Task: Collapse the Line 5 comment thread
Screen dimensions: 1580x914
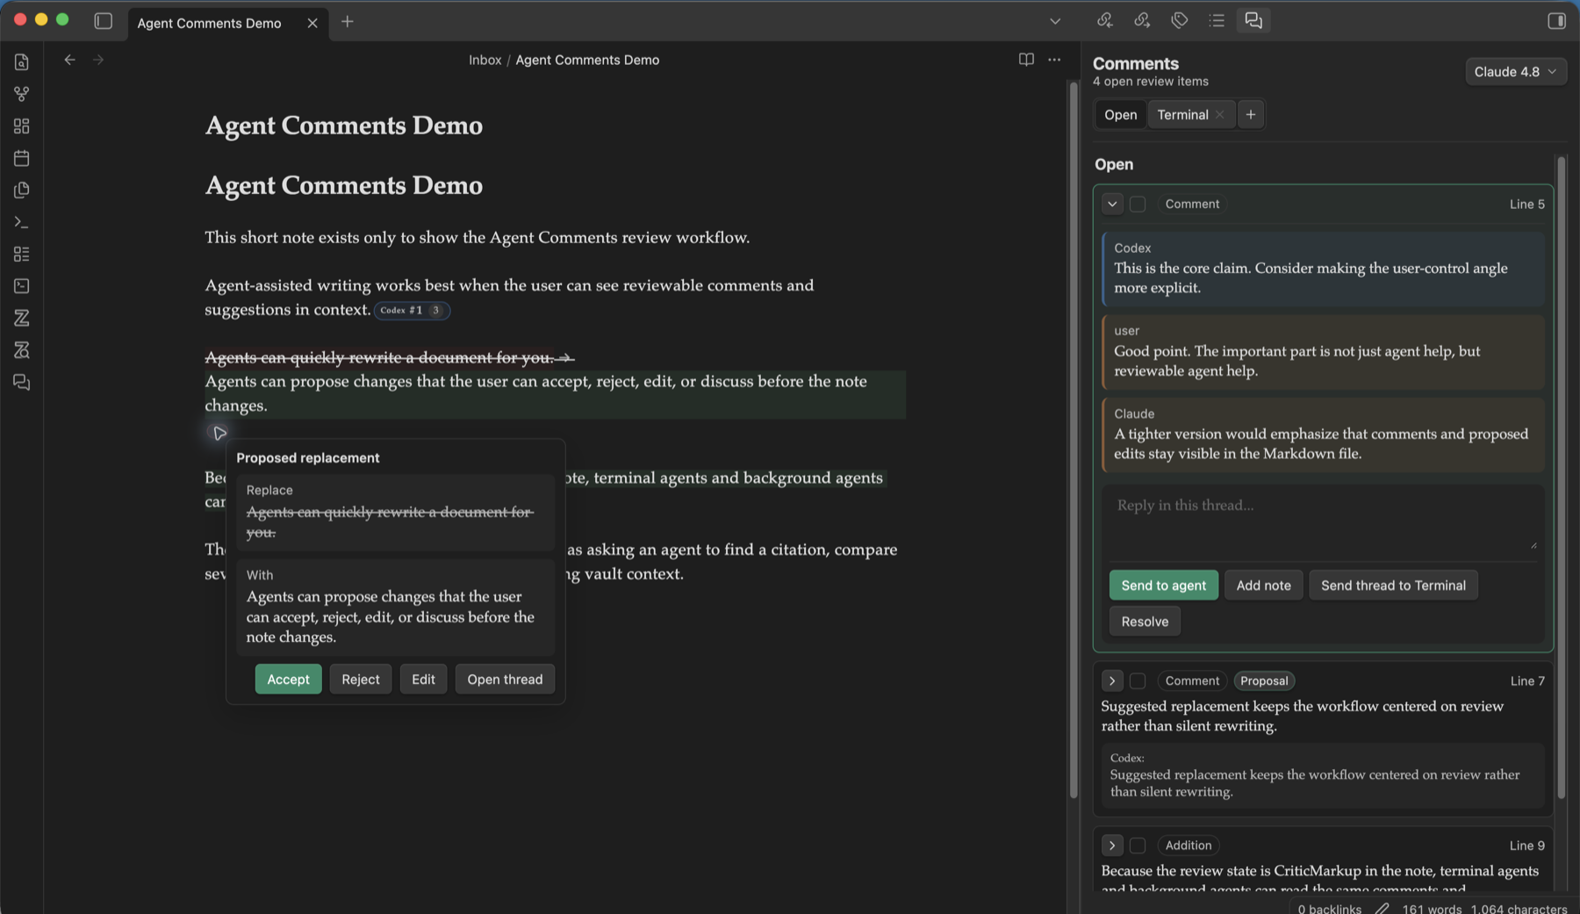Action: (x=1112, y=204)
